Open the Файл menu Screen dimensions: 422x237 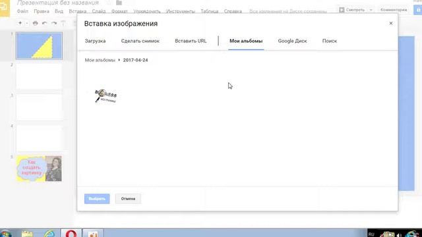pos(22,11)
